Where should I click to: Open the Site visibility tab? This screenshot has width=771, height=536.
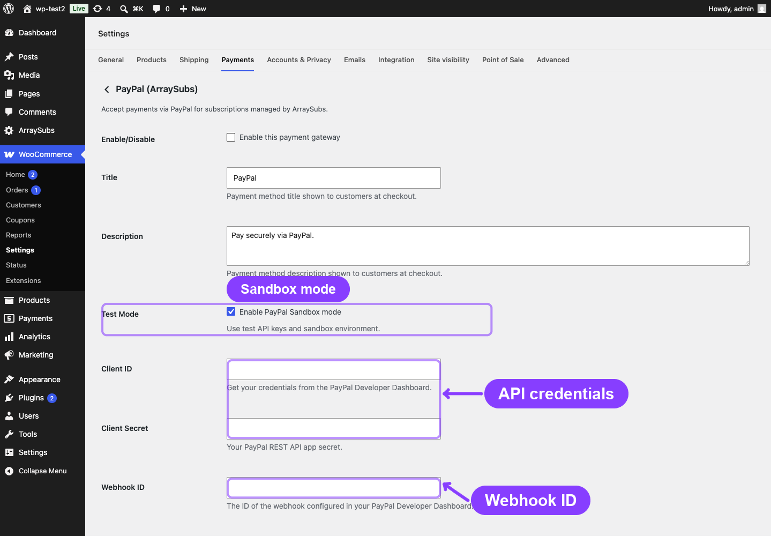(x=448, y=60)
